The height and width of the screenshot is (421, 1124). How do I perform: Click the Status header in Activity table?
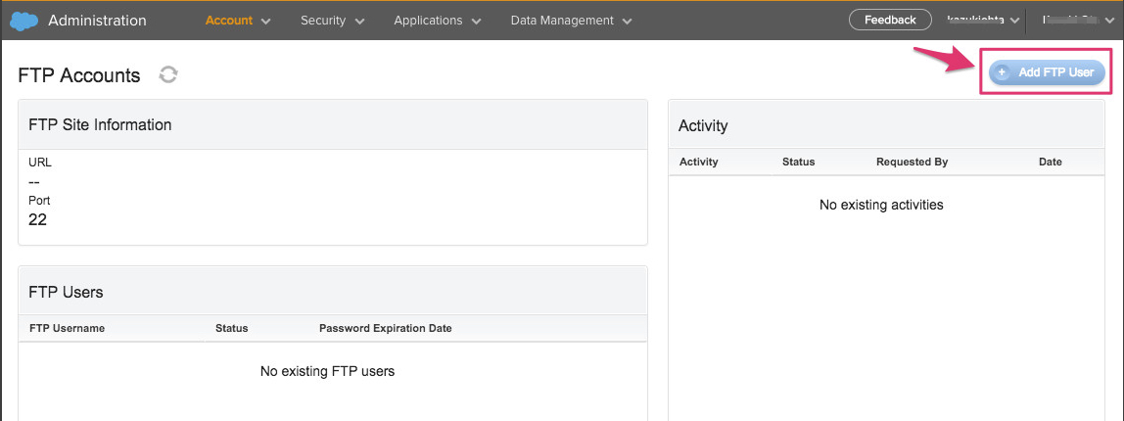[798, 162]
